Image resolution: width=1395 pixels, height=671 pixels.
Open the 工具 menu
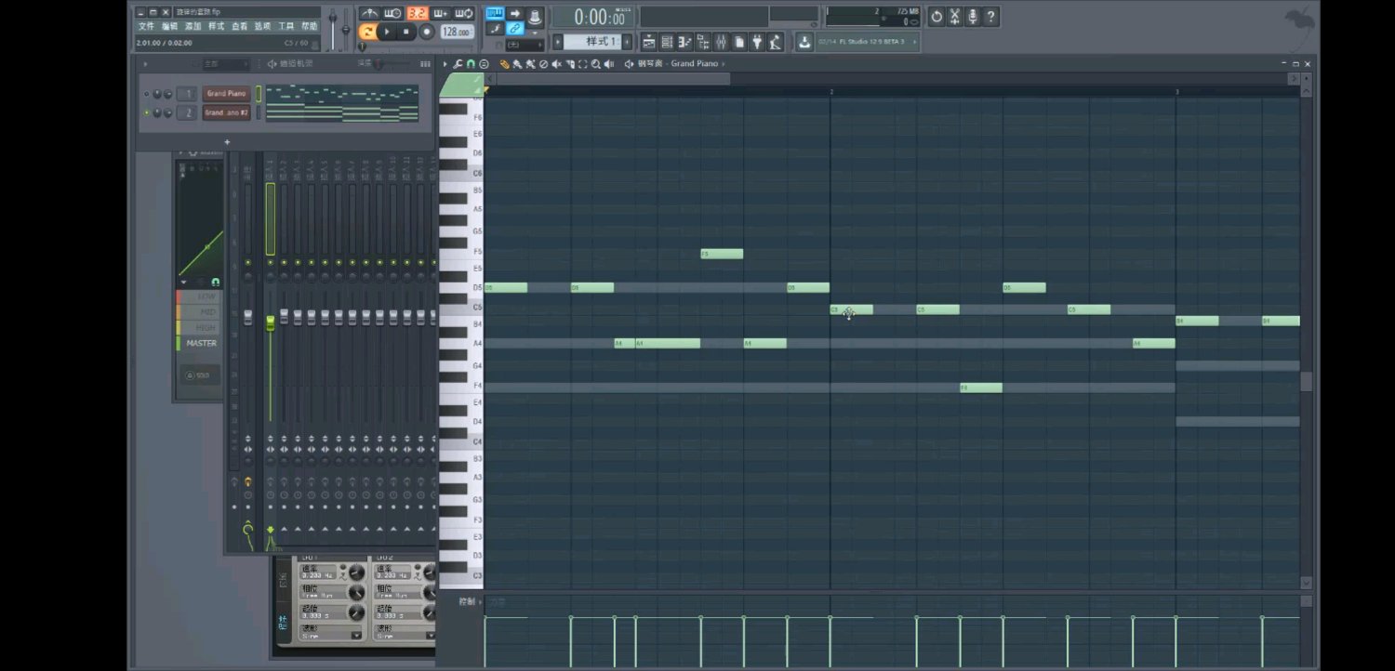[x=286, y=27]
